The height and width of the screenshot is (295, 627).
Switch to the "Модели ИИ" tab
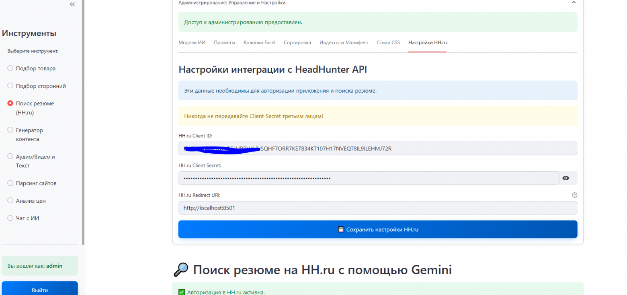[192, 42]
